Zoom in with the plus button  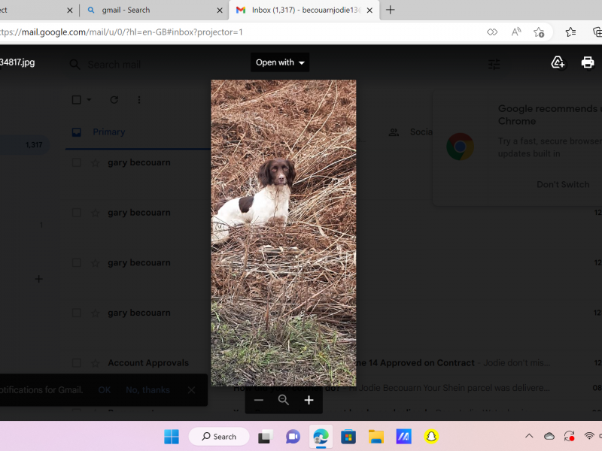coord(309,401)
